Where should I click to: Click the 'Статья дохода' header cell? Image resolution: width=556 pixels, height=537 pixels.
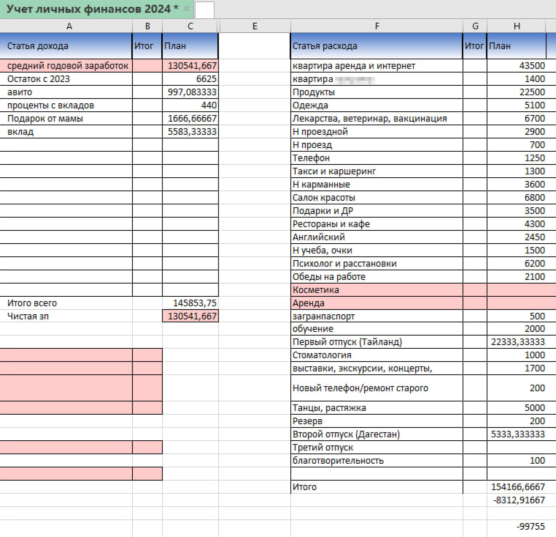(66, 46)
